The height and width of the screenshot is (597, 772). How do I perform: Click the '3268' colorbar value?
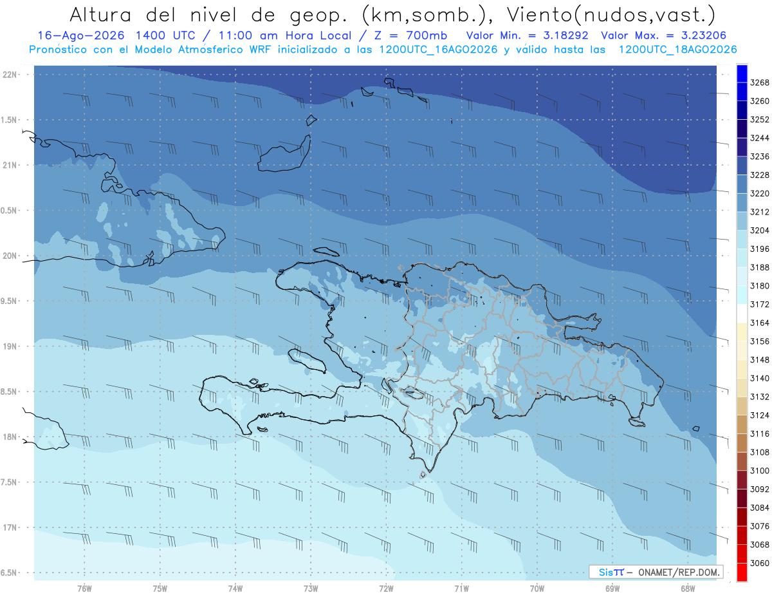(x=760, y=82)
